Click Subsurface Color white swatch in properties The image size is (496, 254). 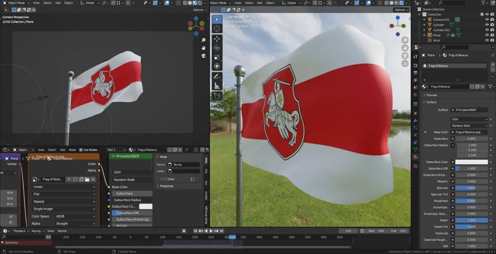coord(472,162)
